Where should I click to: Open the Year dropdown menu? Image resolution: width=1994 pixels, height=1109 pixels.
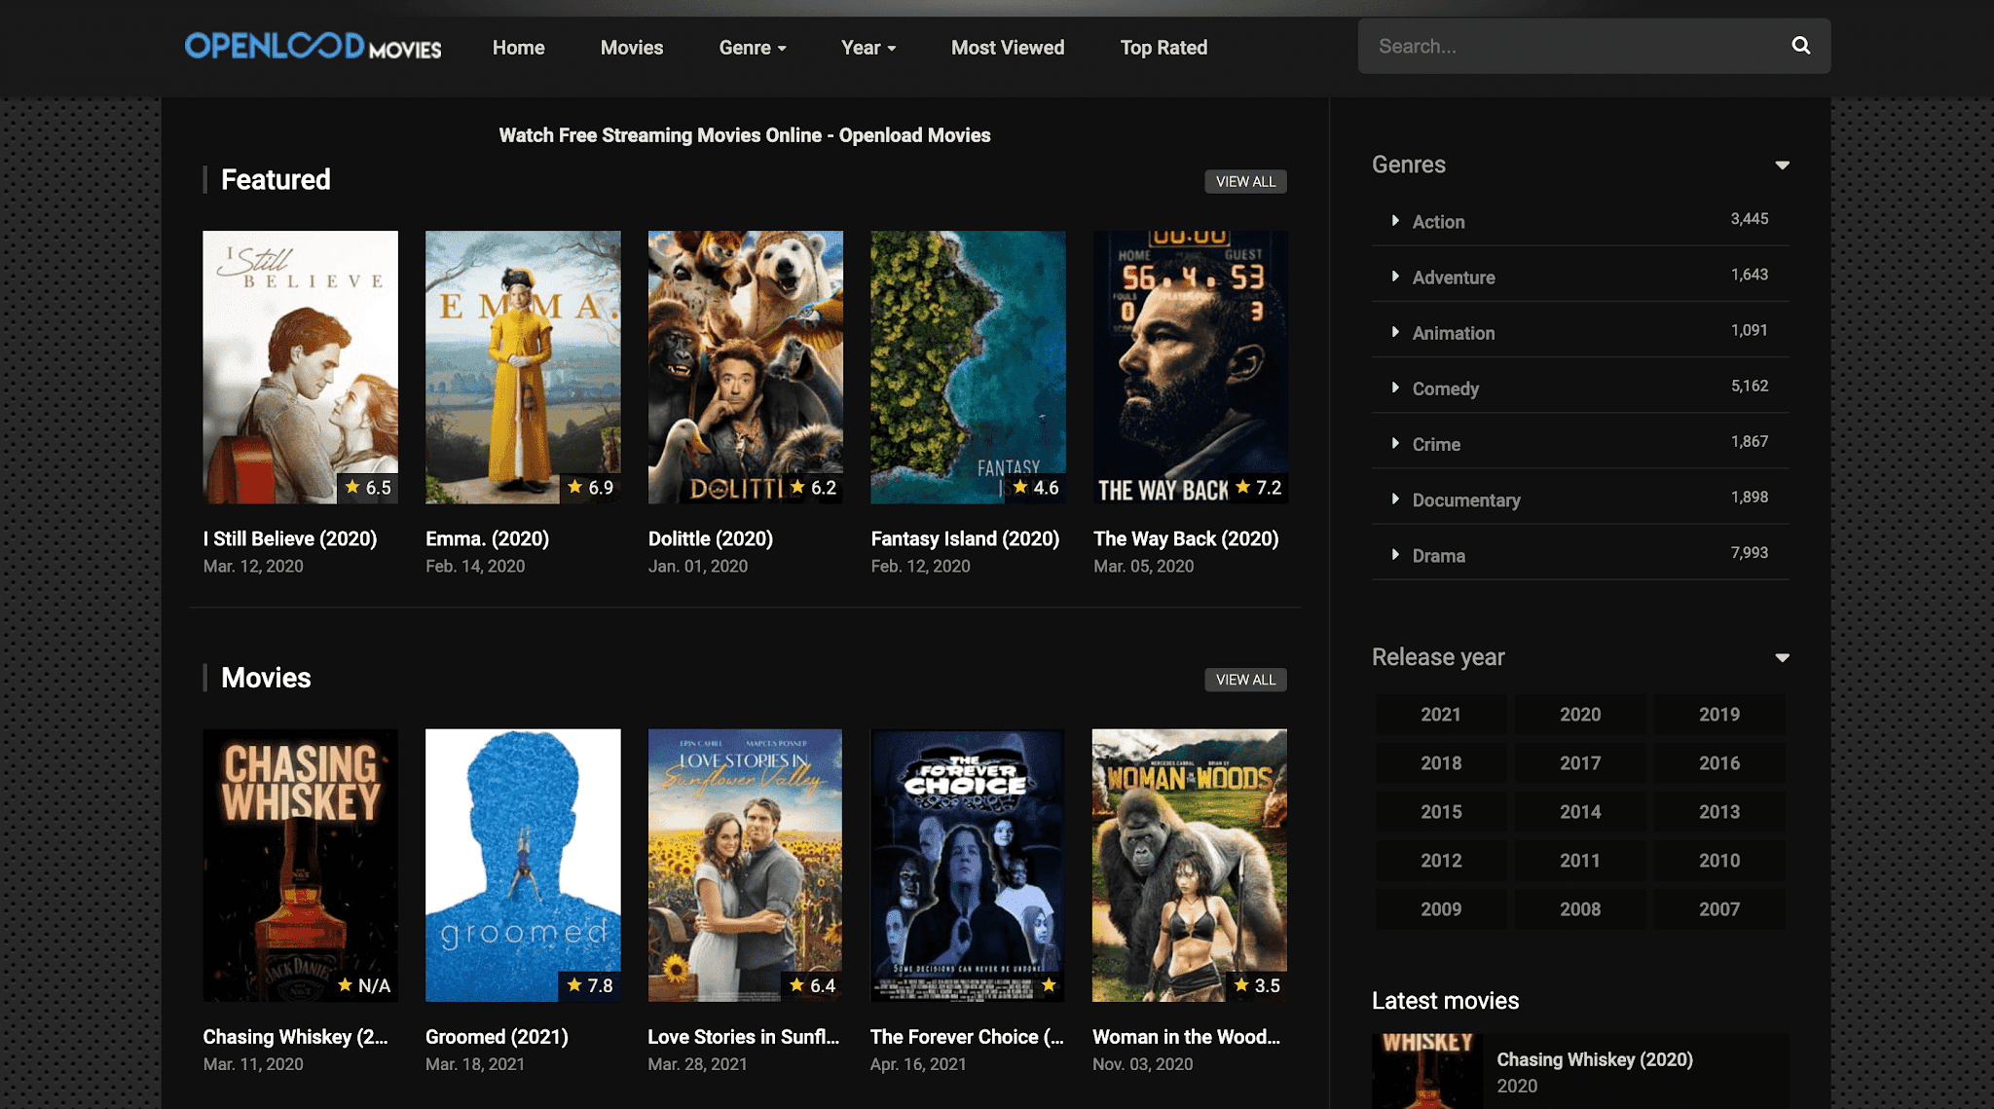tap(868, 48)
